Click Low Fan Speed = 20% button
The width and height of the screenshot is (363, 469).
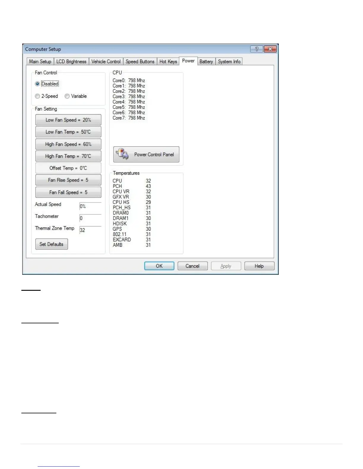(68, 120)
